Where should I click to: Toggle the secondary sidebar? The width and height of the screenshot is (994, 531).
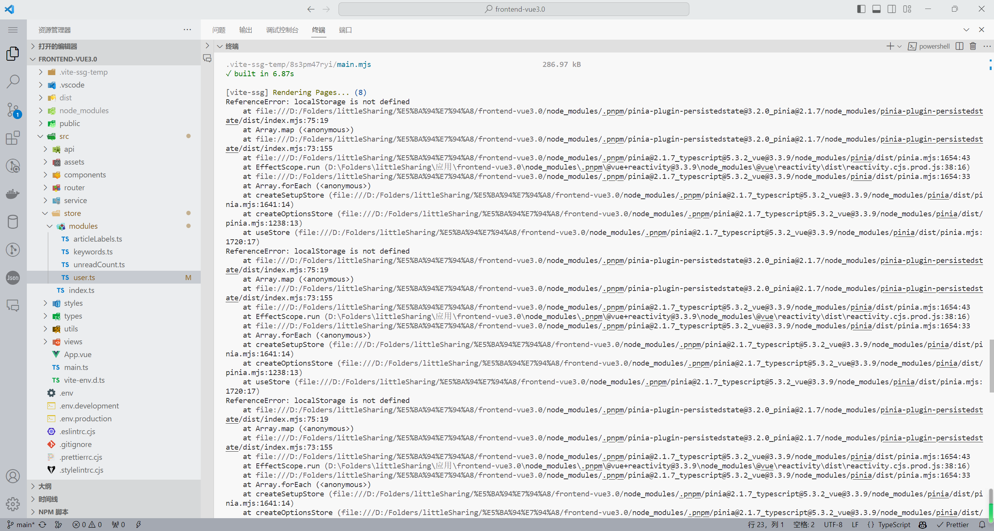891,9
